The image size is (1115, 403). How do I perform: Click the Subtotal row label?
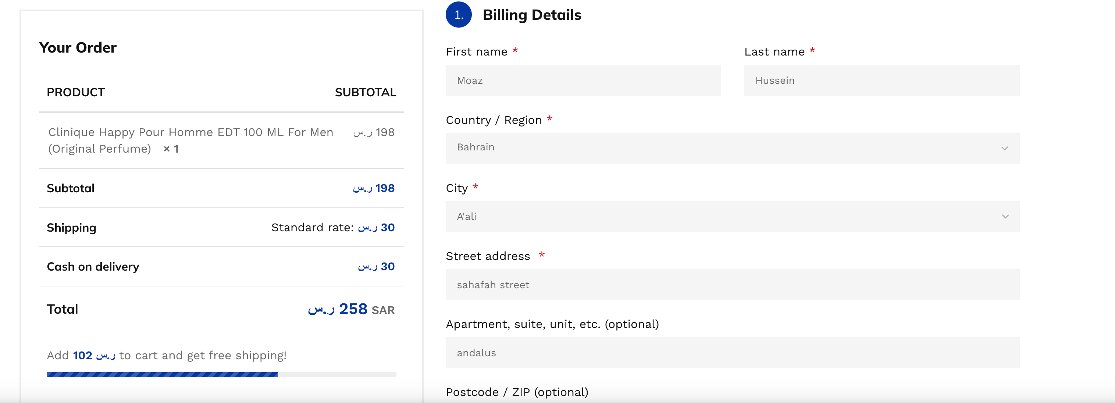click(x=71, y=188)
